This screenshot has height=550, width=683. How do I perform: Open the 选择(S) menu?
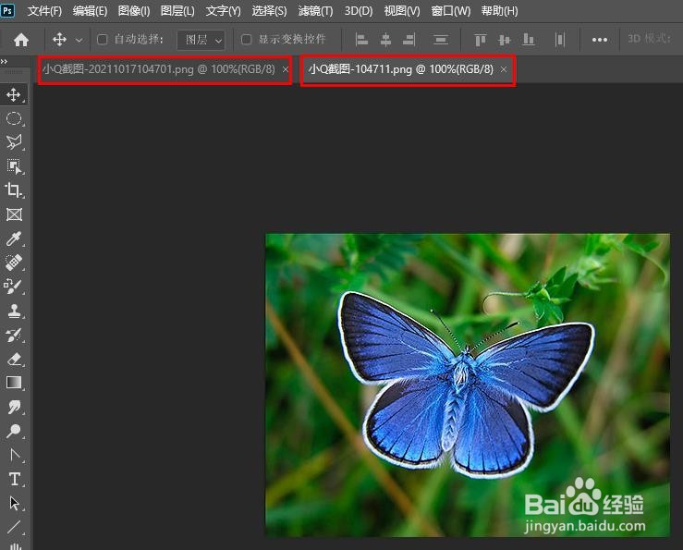[269, 10]
